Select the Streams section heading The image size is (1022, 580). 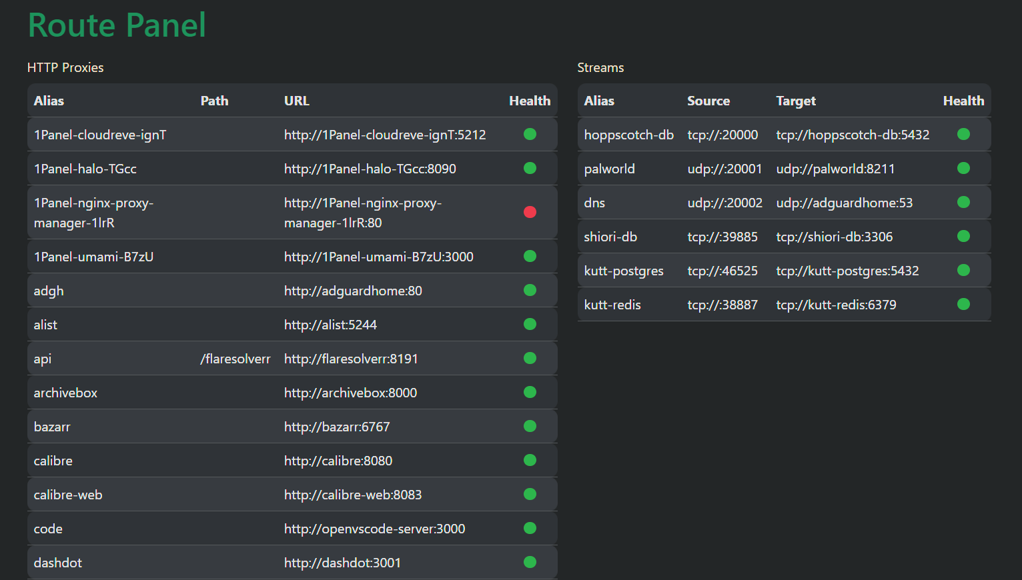[600, 67]
